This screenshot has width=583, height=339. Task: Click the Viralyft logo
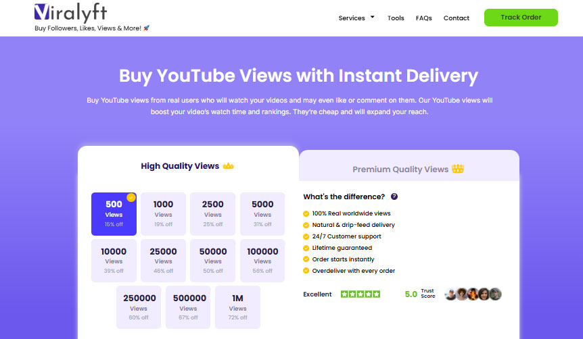pyautogui.click(x=70, y=13)
